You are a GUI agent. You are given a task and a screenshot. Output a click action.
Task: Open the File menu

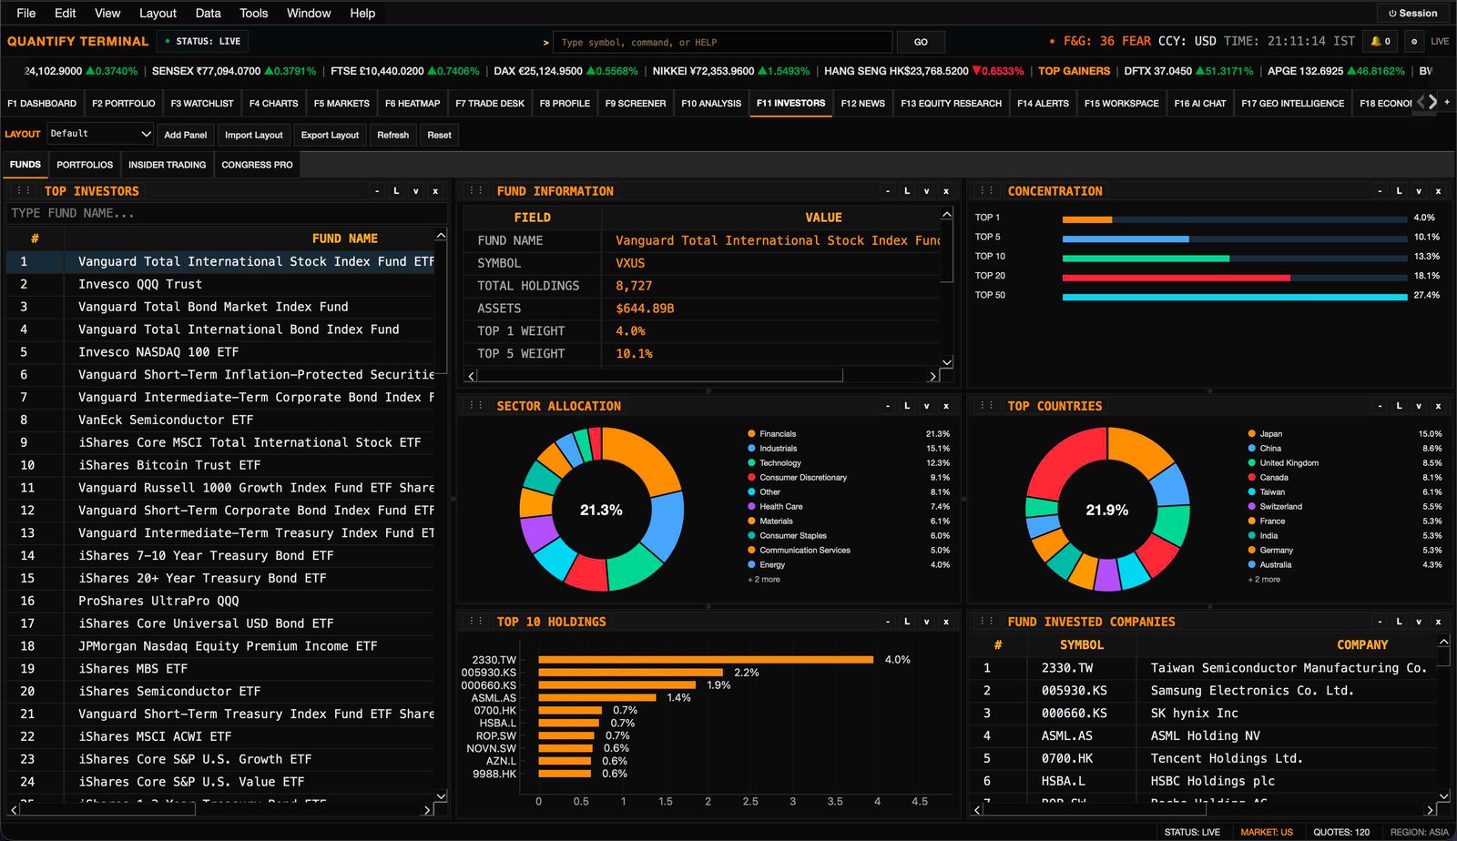[26, 13]
